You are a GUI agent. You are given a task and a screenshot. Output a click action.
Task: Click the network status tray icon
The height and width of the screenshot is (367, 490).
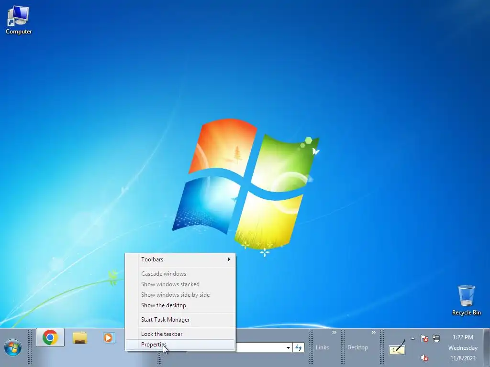tap(436, 338)
